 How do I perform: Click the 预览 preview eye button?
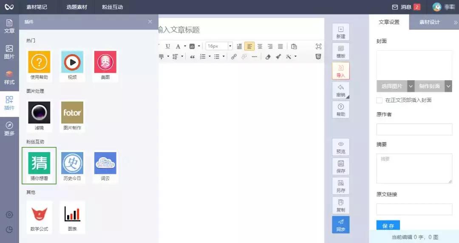pyautogui.click(x=341, y=147)
